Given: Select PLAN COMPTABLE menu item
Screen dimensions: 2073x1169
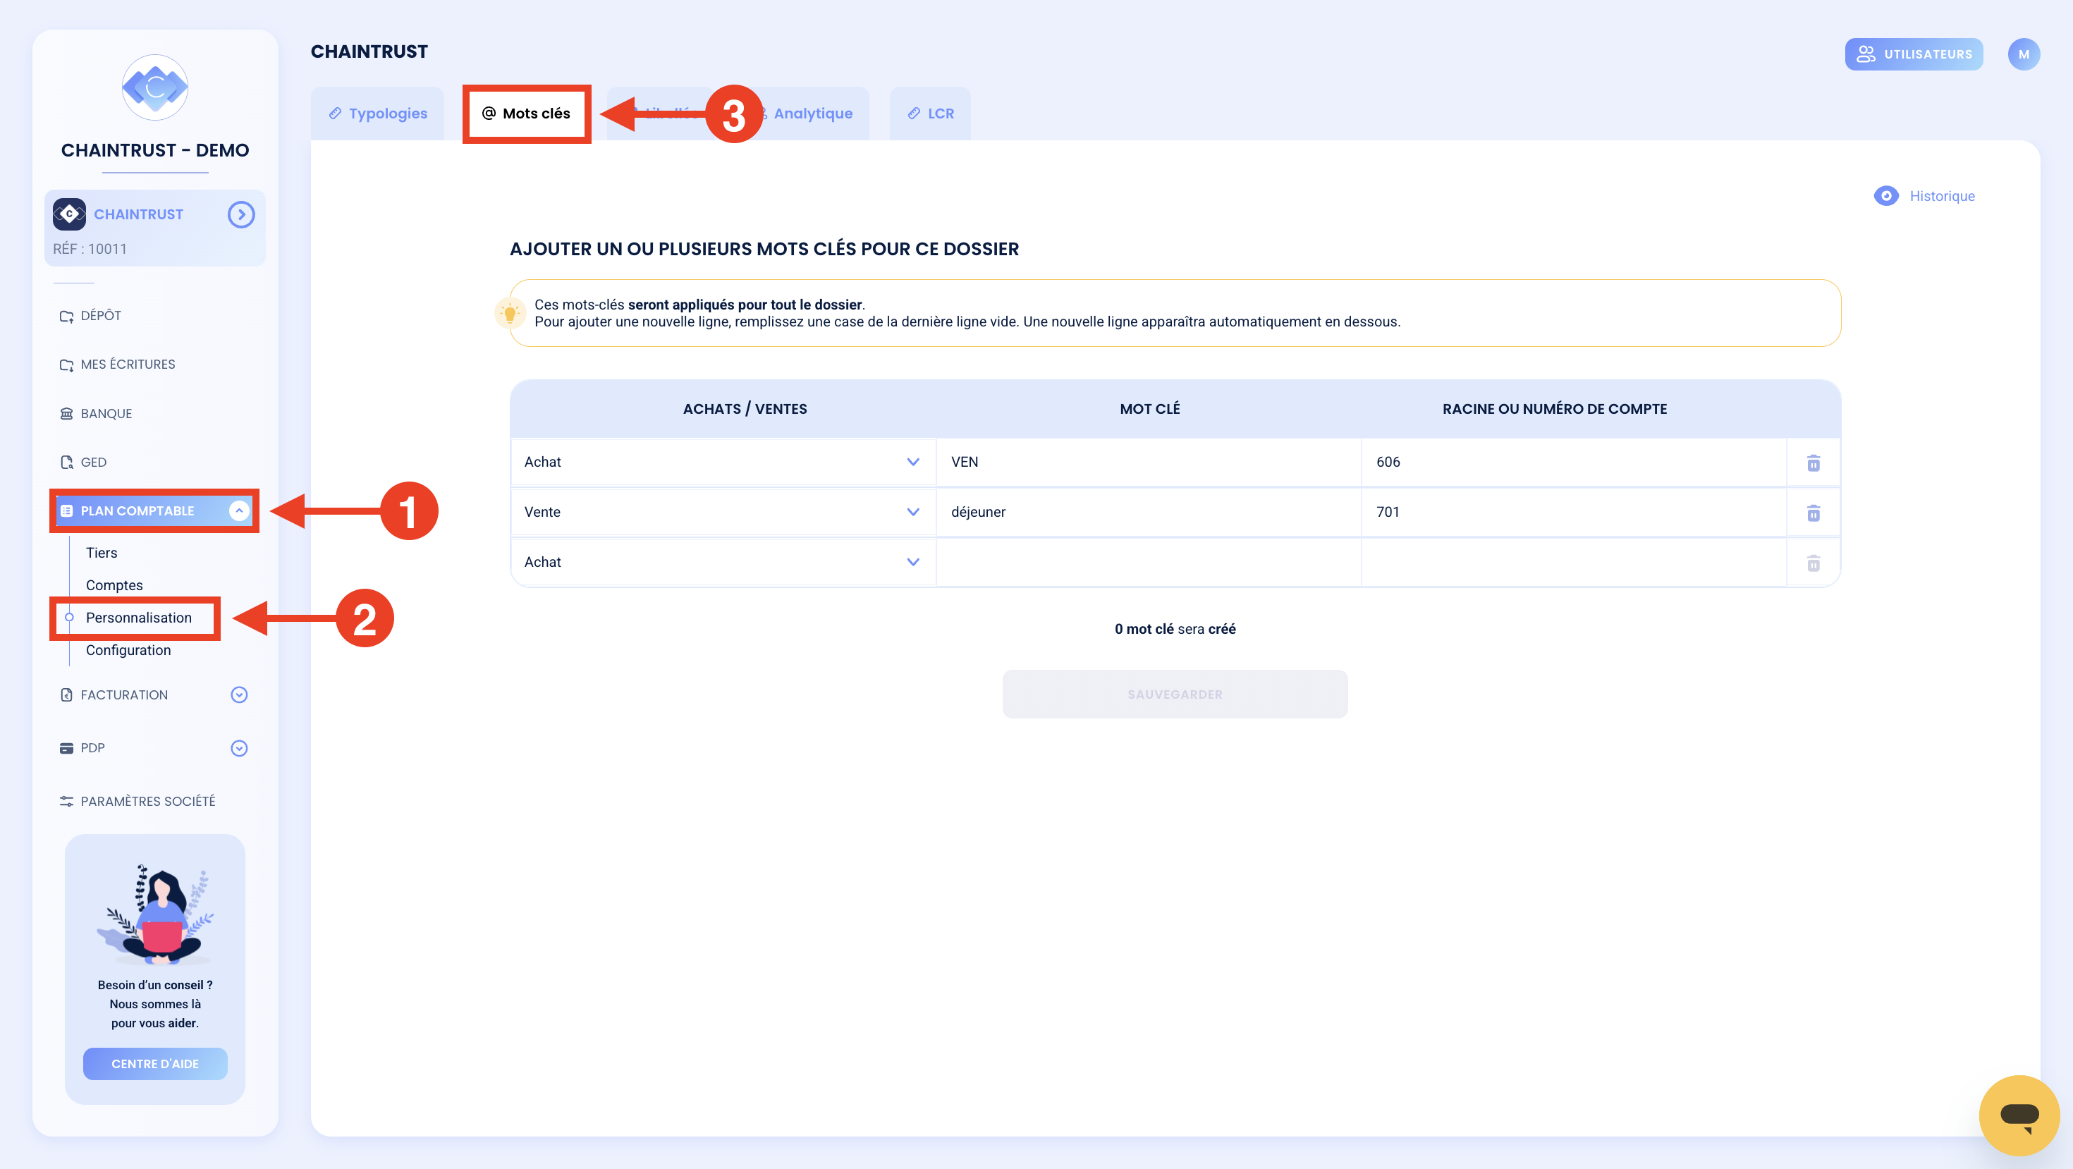Looking at the screenshot, I should (x=154, y=511).
